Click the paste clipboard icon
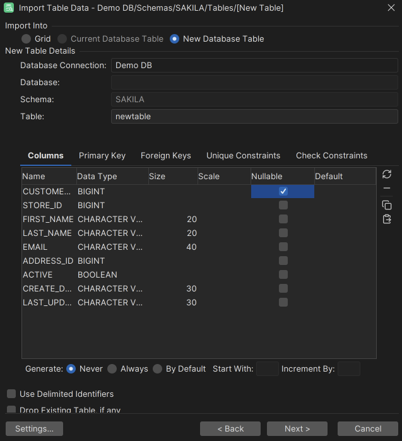Viewport: 402px width, 441px height. 387,219
